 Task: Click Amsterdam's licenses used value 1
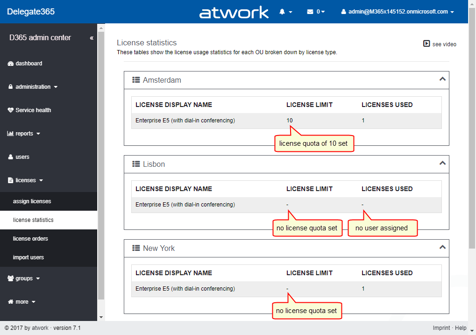point(363,121)
